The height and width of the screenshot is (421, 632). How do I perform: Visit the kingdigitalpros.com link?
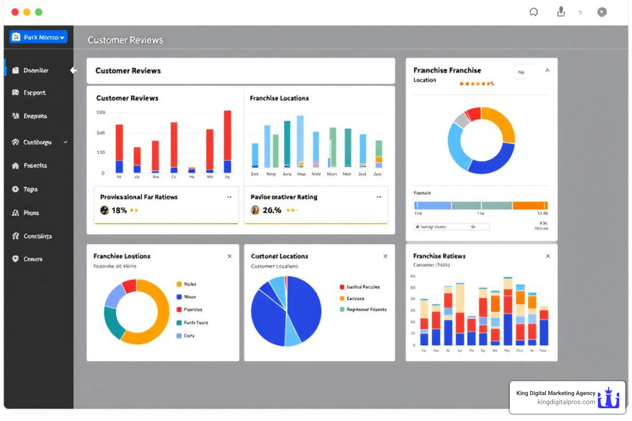[x=567, y=402]
